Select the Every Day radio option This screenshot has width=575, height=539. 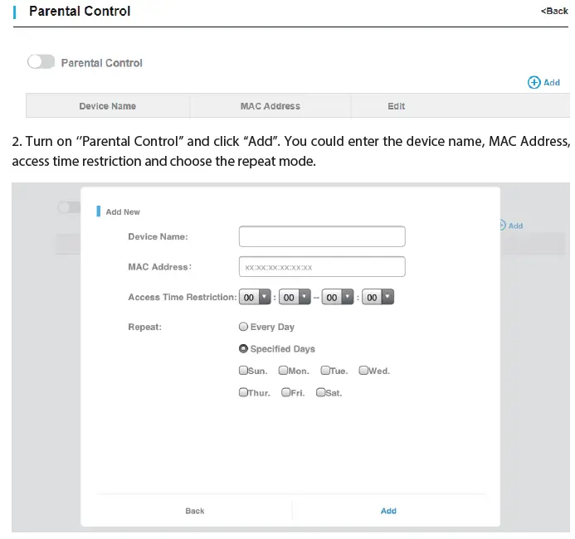243,327
